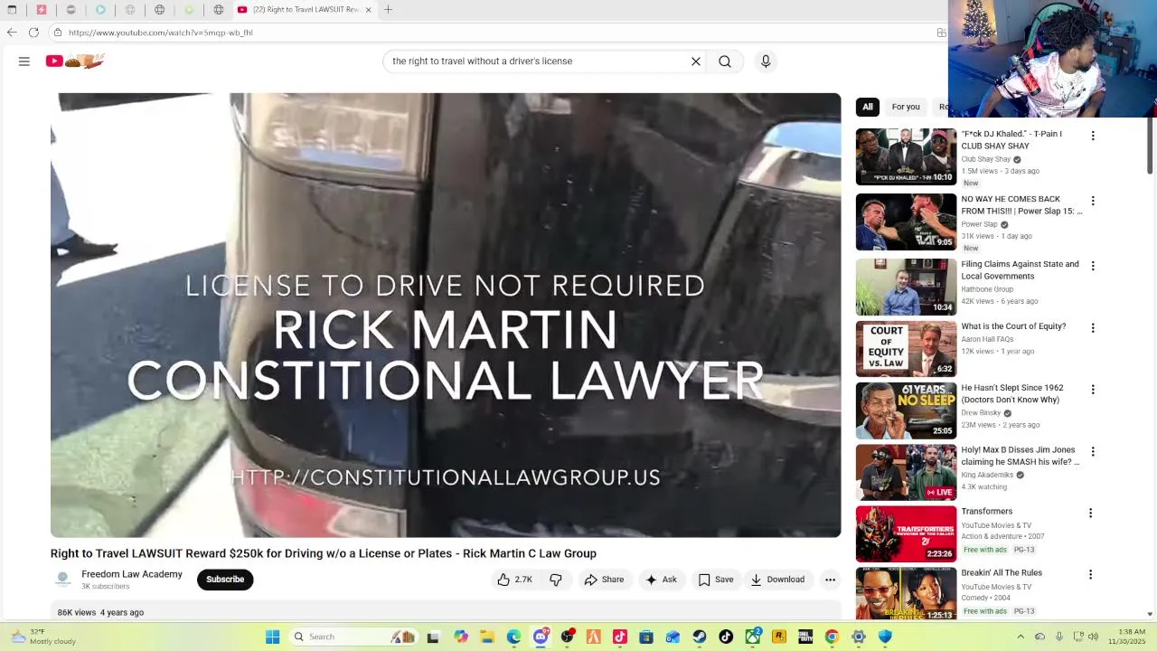Open a new browser tab
The width and height of the screenshot is (1157, 651).
coord(388,10)
